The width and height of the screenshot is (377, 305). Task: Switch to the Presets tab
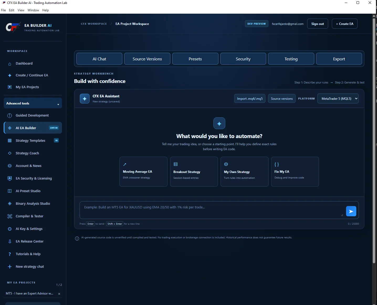coord(195,59)
